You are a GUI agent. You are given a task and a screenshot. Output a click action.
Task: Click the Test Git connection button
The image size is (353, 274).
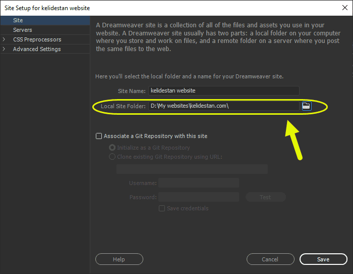(266, 197)
